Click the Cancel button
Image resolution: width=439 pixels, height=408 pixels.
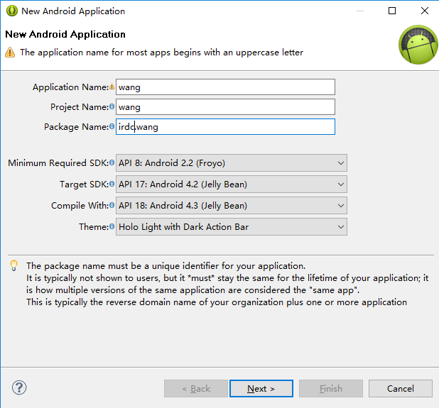click(x=401, y=388)
